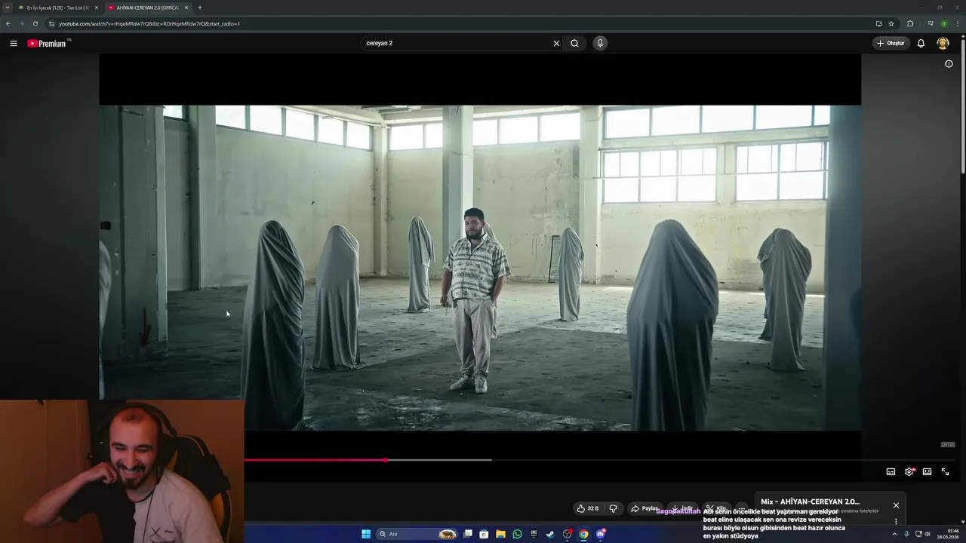Screen dimensions: 966x543
Task: Open the account avatar menu
Action: click(943, 43)
